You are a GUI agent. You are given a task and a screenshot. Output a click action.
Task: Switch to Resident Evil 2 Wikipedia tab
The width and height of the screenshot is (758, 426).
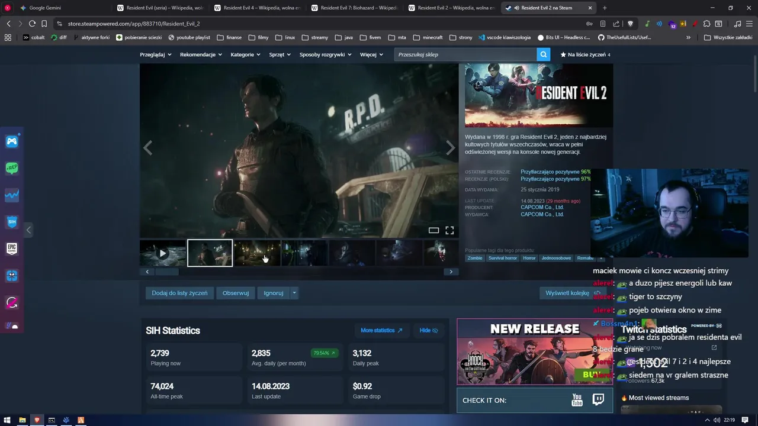point(451,8)
